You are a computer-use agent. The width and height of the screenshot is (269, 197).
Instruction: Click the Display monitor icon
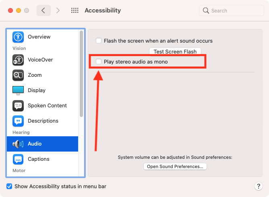tap(18, 90)
